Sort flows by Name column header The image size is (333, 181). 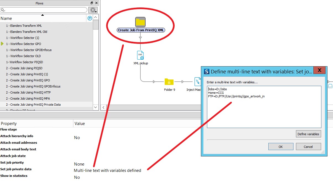pos(43,18)
